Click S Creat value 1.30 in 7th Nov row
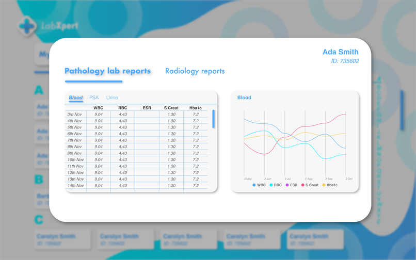Screen dimensions: 416x260 pyautogui.click(x=172, y=140)
